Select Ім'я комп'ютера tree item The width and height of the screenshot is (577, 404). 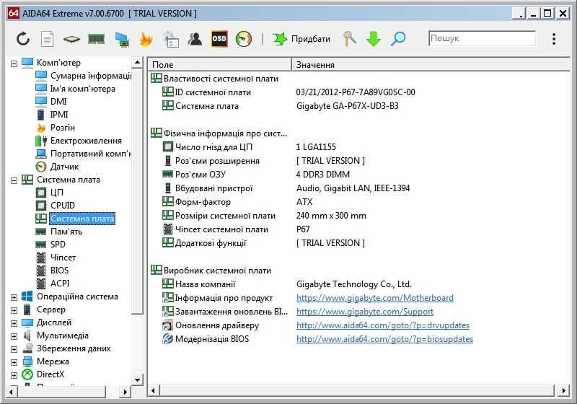click(x=83, y=89)
